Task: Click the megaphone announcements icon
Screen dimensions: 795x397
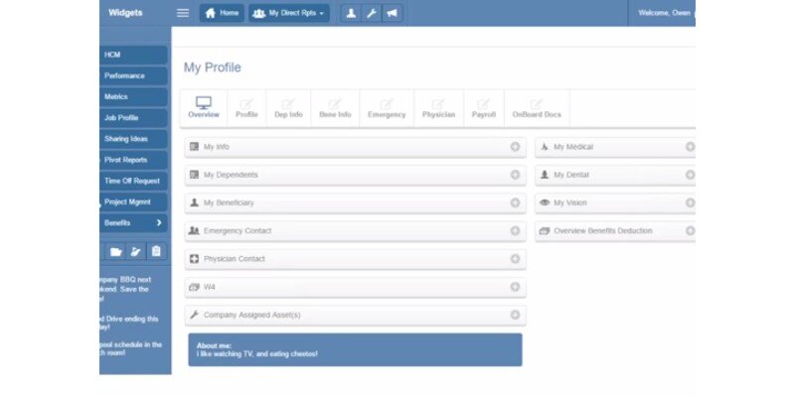Action: pos(392,13)
